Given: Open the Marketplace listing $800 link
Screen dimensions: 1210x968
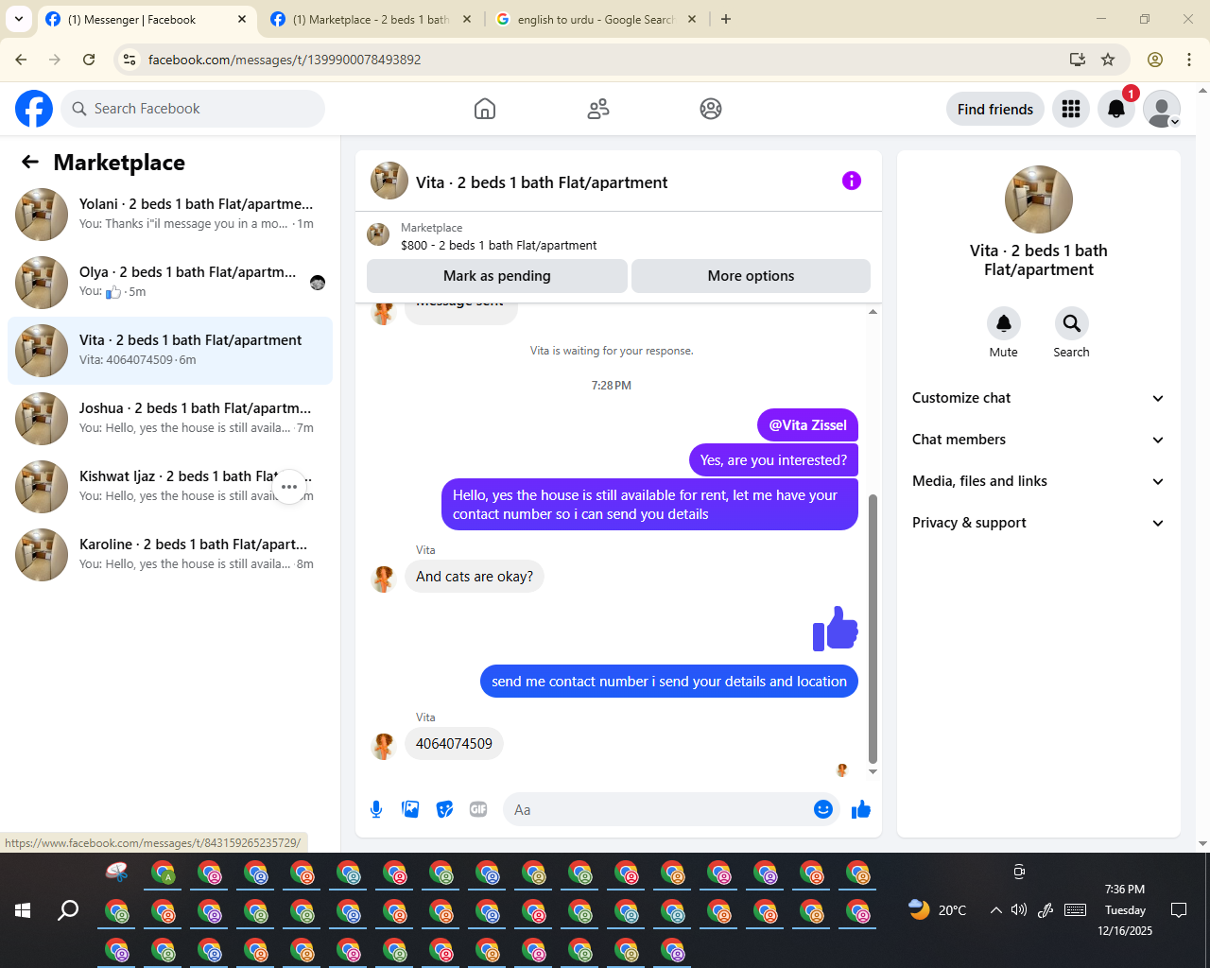Looking at the screenshot, I should (x=499, y=245).
